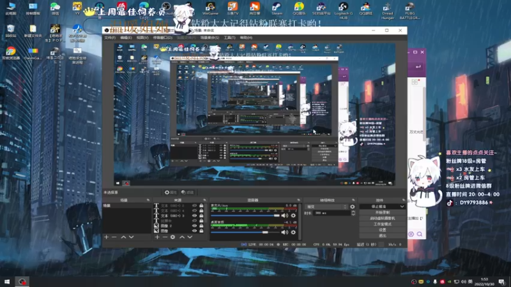Open 回收站 recycle bin icon
Viewport: 511px width, 287px height.
[x=11, y=31]
